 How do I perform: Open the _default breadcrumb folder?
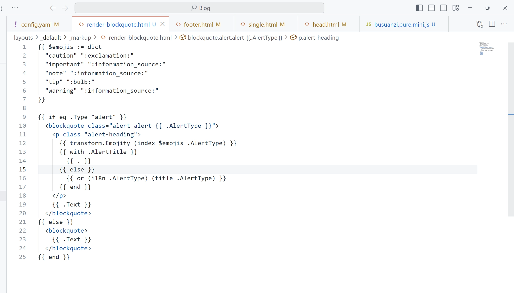tap(50, 38)
